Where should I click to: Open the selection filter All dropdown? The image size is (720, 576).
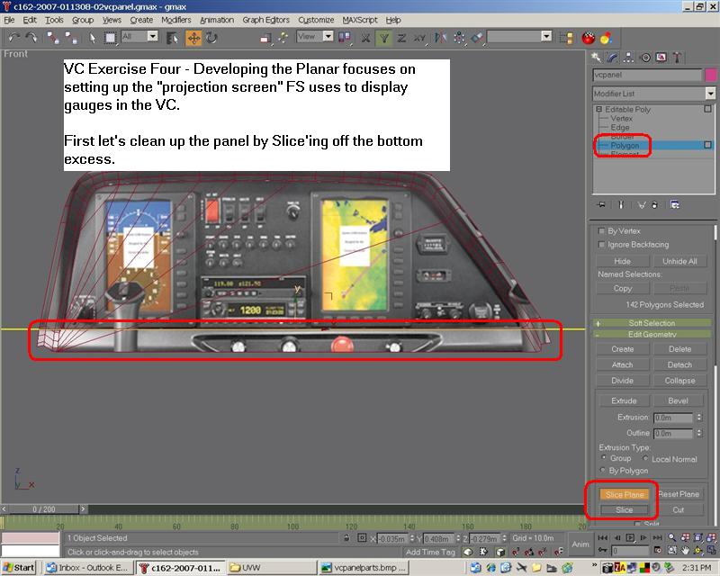click(153, 36)
